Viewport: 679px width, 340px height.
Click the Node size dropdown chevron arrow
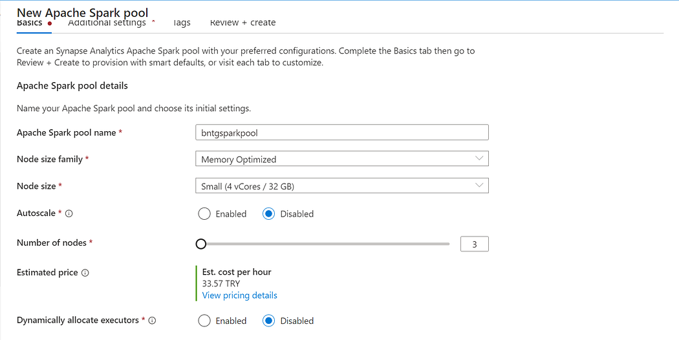click(479, 186)
